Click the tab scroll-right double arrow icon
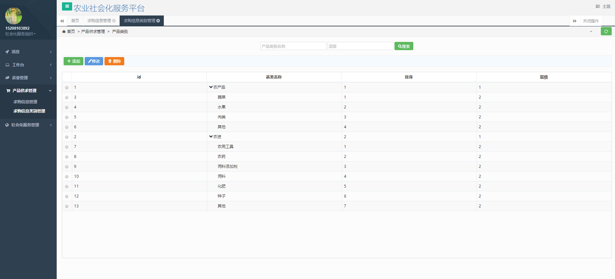This screenshot has width=615, height=279. click(x=574, y=21)
